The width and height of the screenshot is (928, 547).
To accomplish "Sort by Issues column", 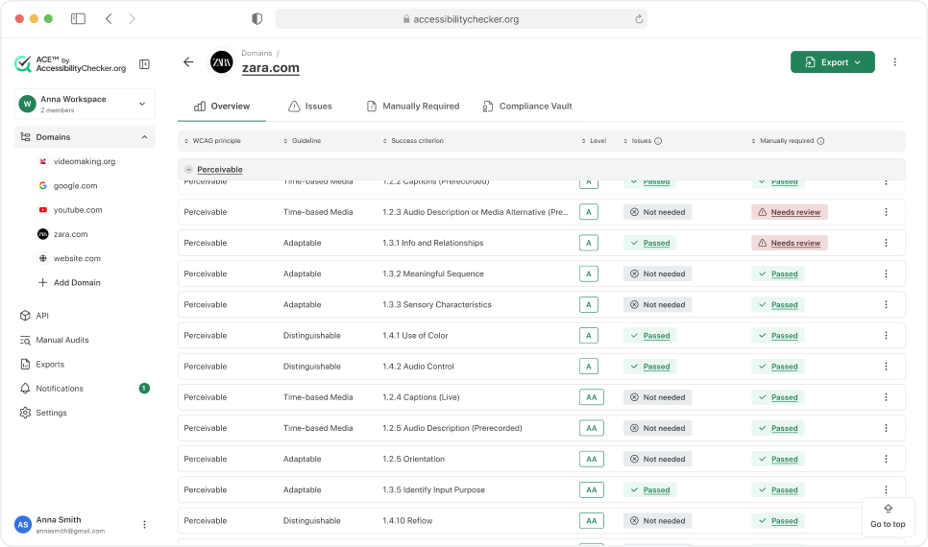I will click(x=638, y=141).
